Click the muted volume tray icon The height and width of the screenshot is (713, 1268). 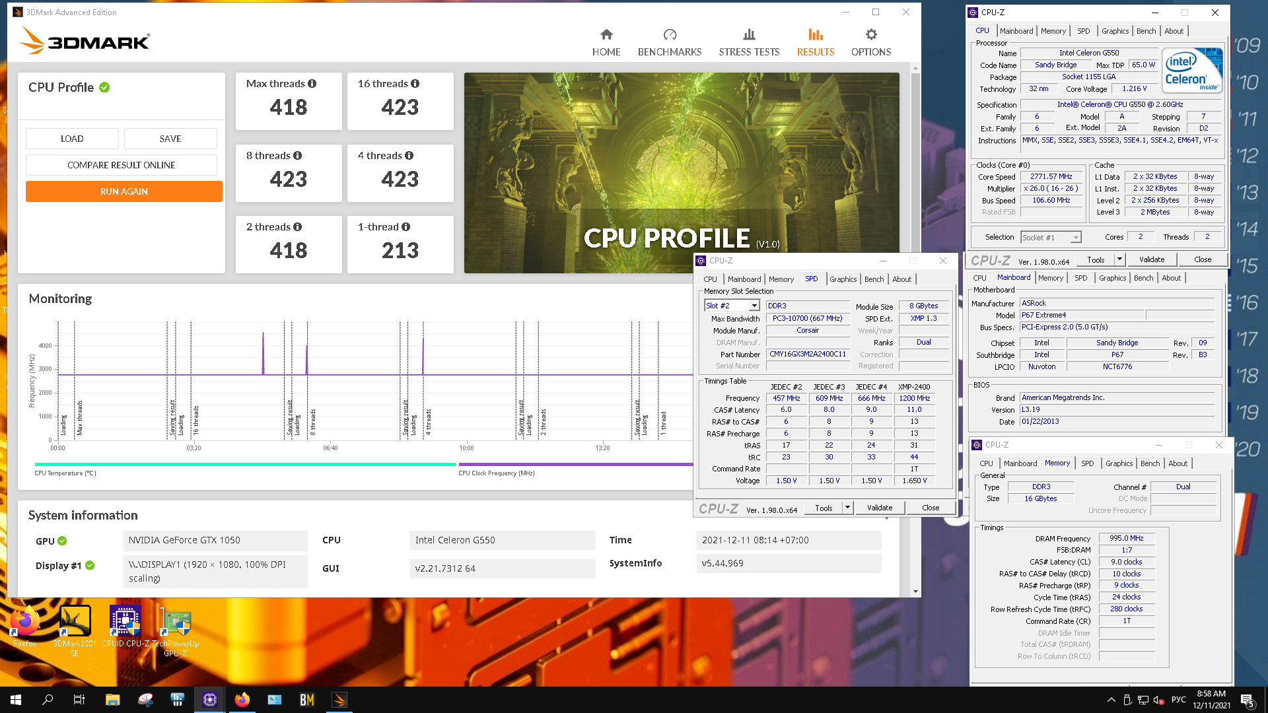[1159, 700]
